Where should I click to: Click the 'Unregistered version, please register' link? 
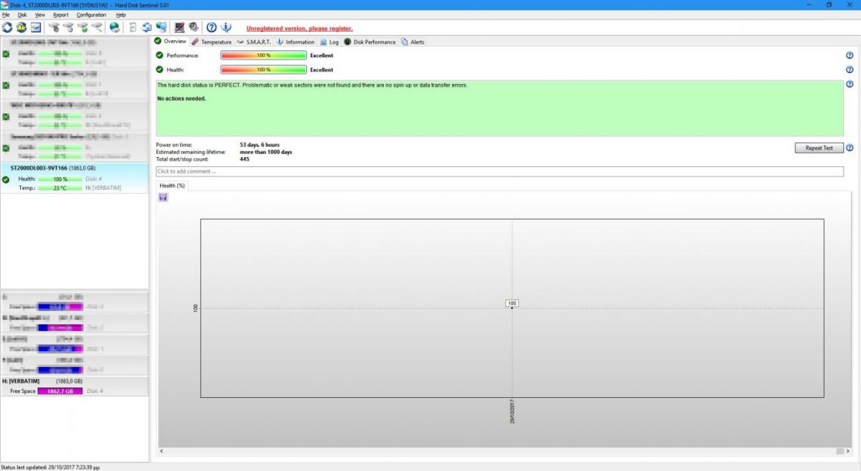[299, 29]
